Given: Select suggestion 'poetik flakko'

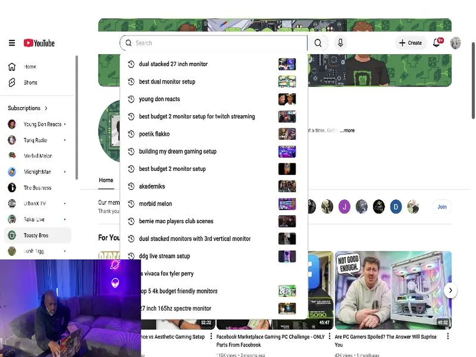Looking at the screenshot, I should (214, 134).
